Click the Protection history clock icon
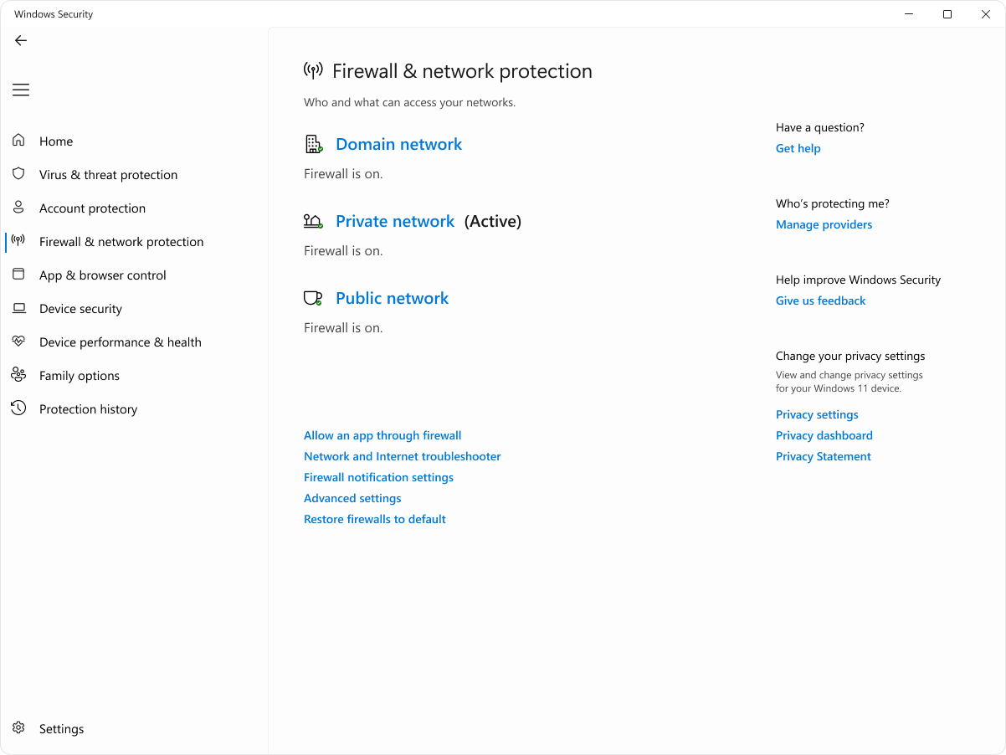 [x=18, y=408]
